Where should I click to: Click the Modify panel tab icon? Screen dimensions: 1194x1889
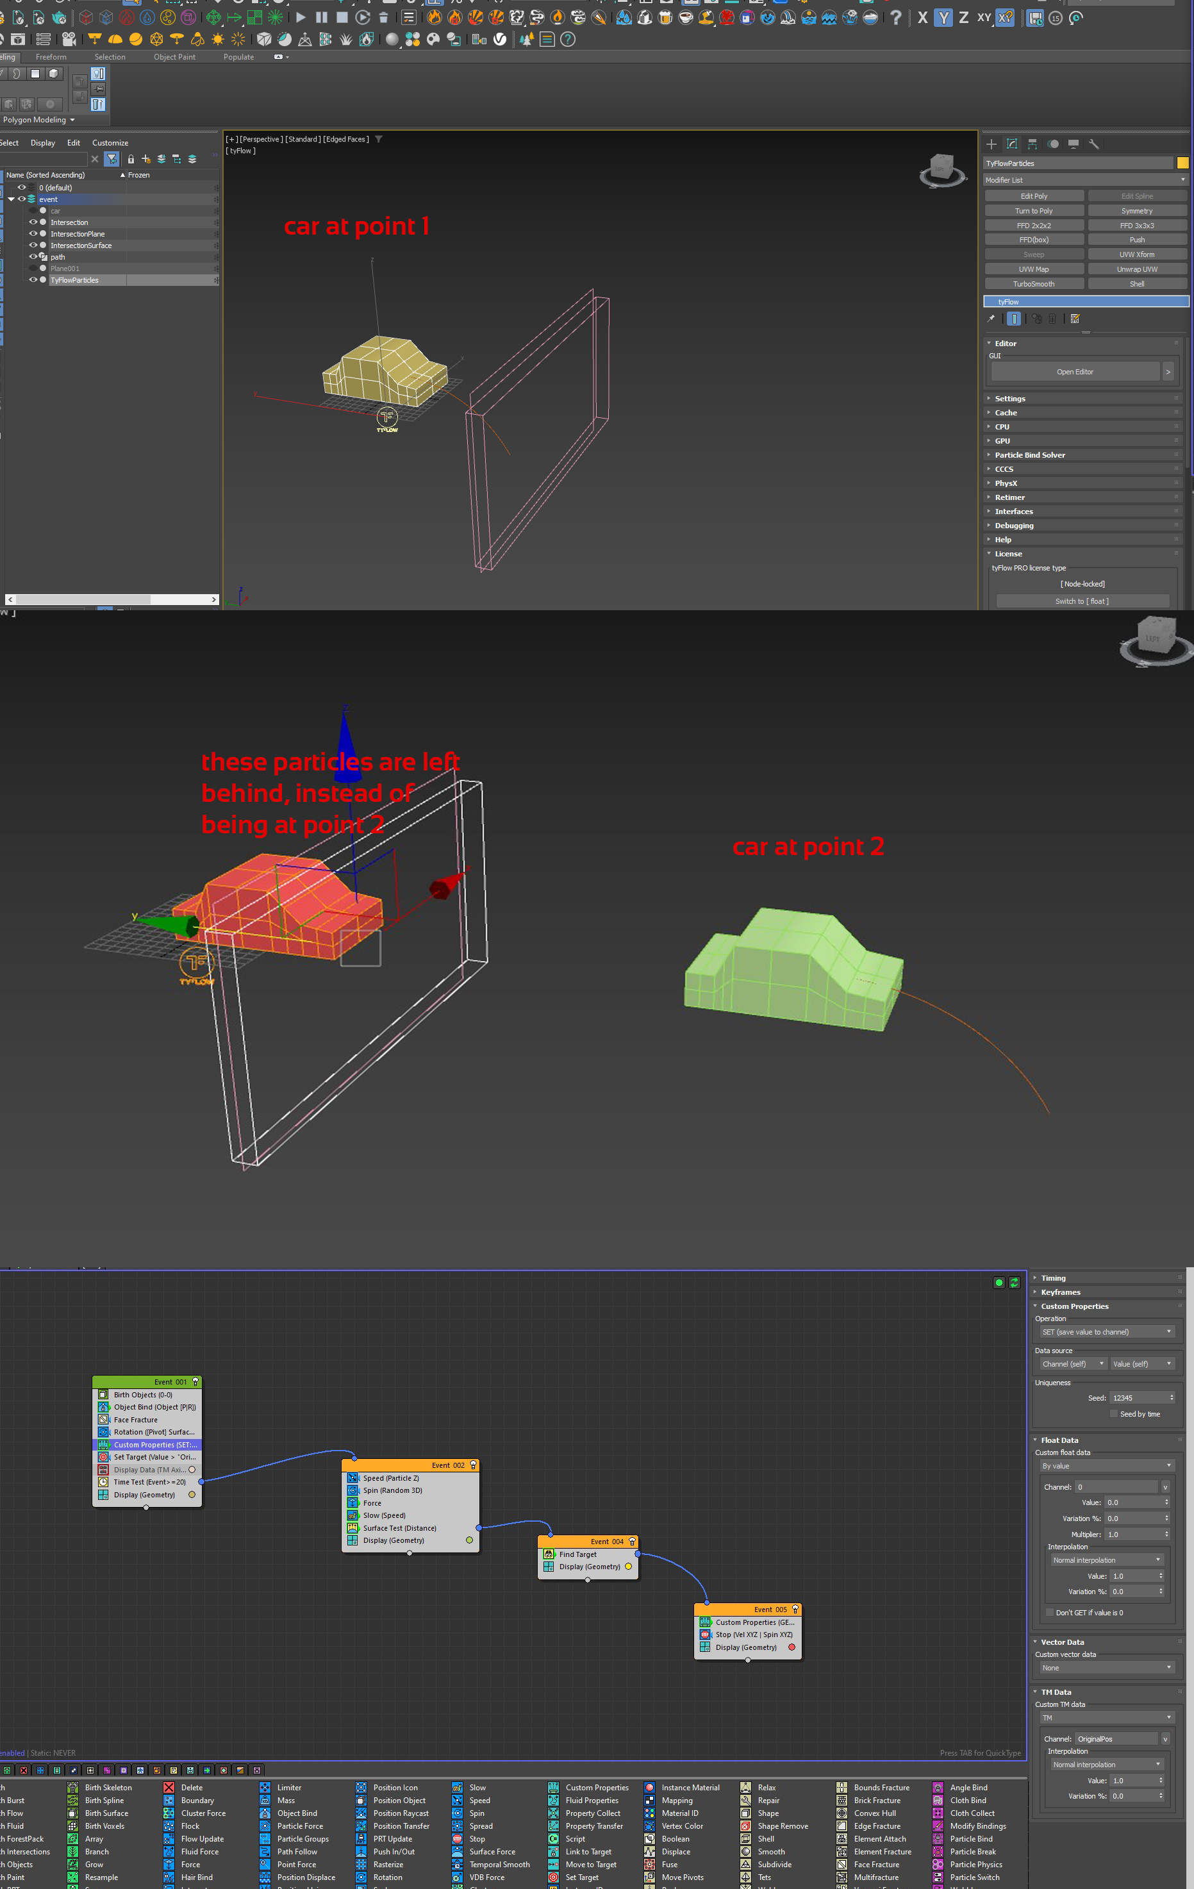point(1012,144)
